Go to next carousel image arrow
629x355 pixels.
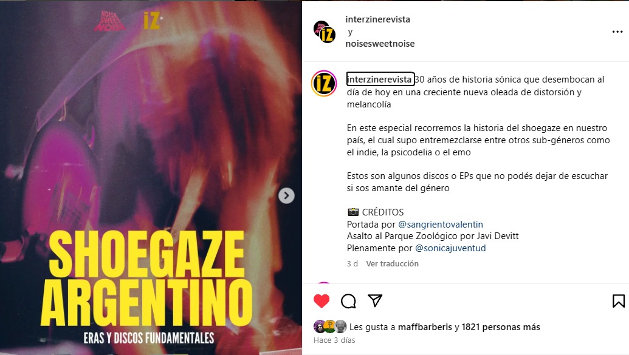click(286, 195)
